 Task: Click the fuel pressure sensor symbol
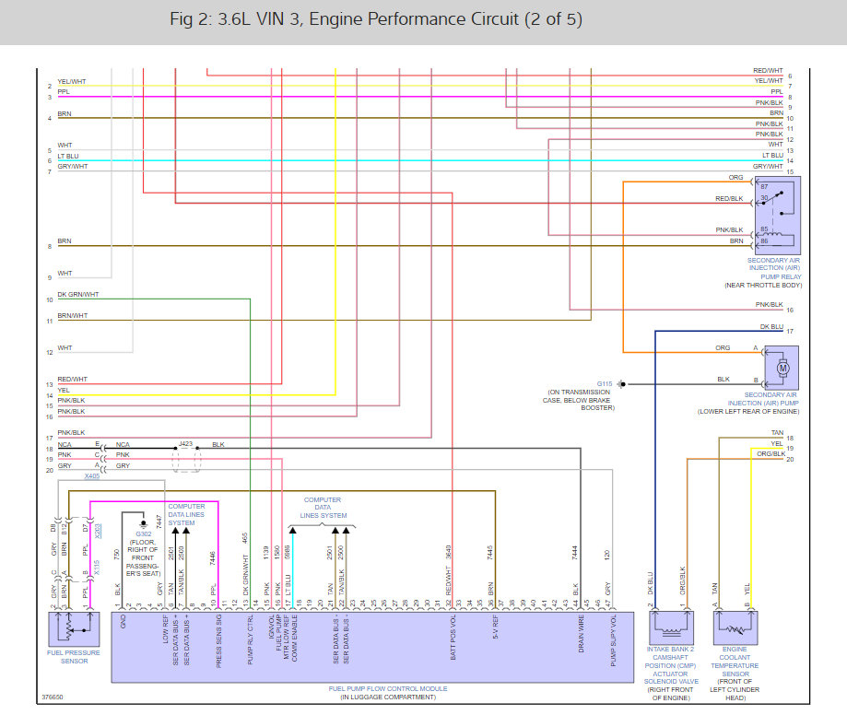tap(74, 629)
